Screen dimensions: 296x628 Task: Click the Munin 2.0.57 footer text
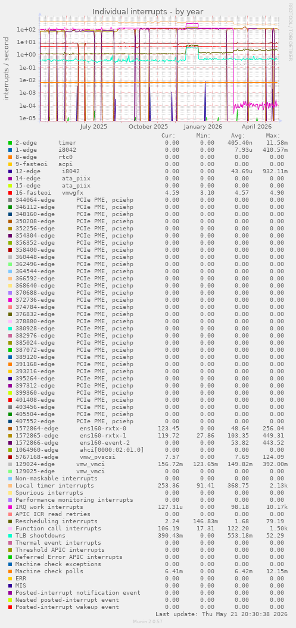click(x=148, y=621)
